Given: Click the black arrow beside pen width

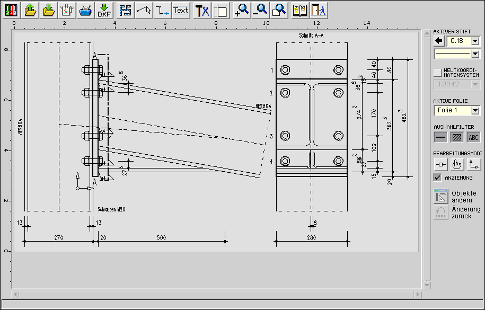Looking at the screenshot, I should (439, 41).
